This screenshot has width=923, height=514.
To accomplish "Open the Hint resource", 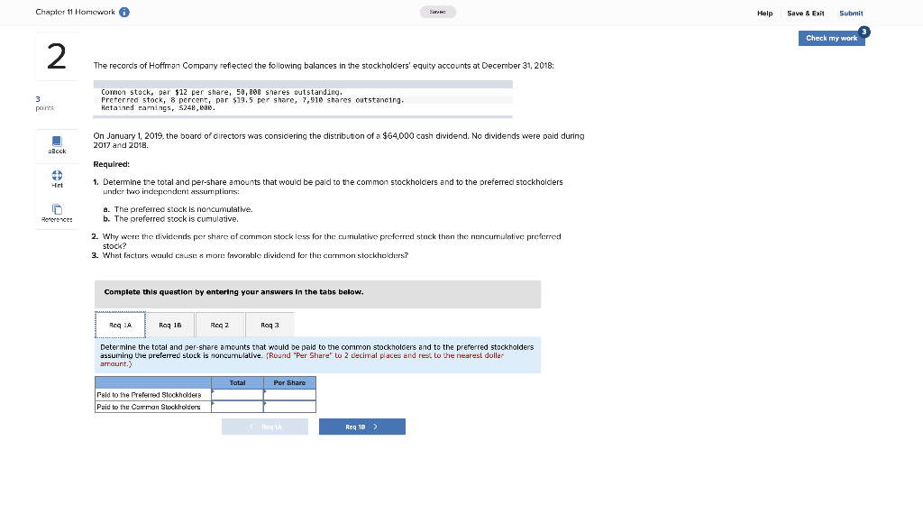I will pos(57,179).
